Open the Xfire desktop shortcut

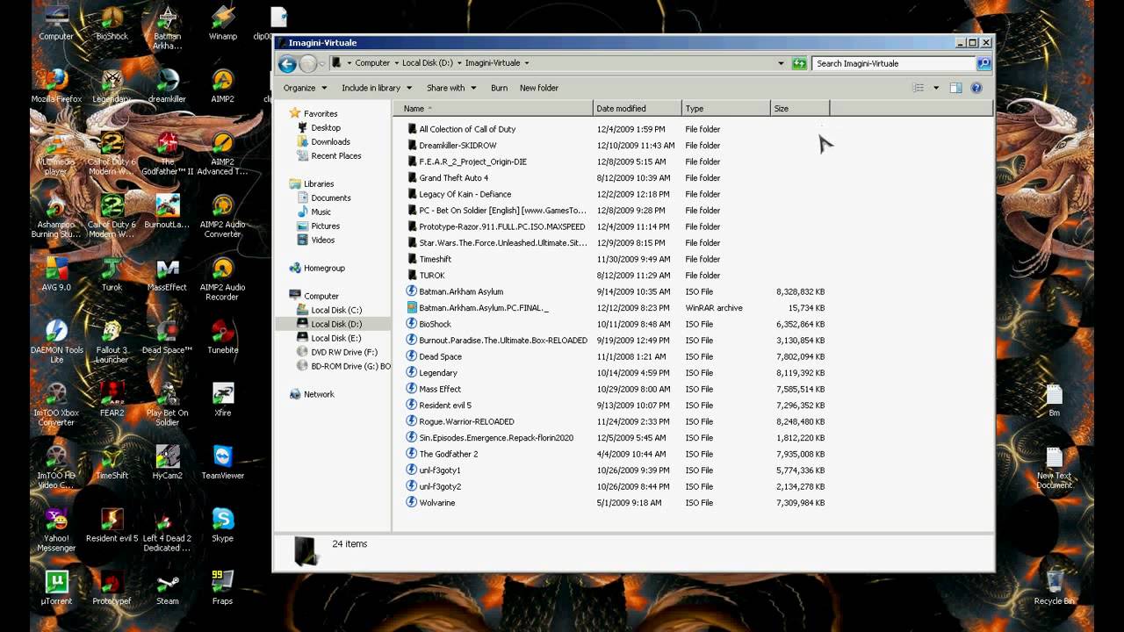click(223, 400)
